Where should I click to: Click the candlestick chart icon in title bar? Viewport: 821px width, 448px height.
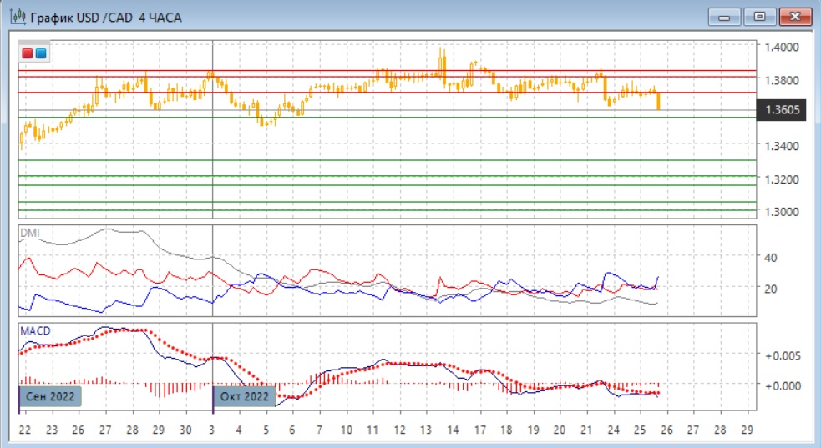point(14,16)
